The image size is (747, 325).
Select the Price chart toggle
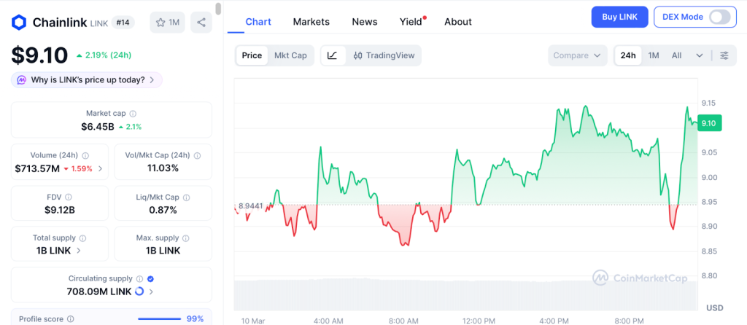252,55
